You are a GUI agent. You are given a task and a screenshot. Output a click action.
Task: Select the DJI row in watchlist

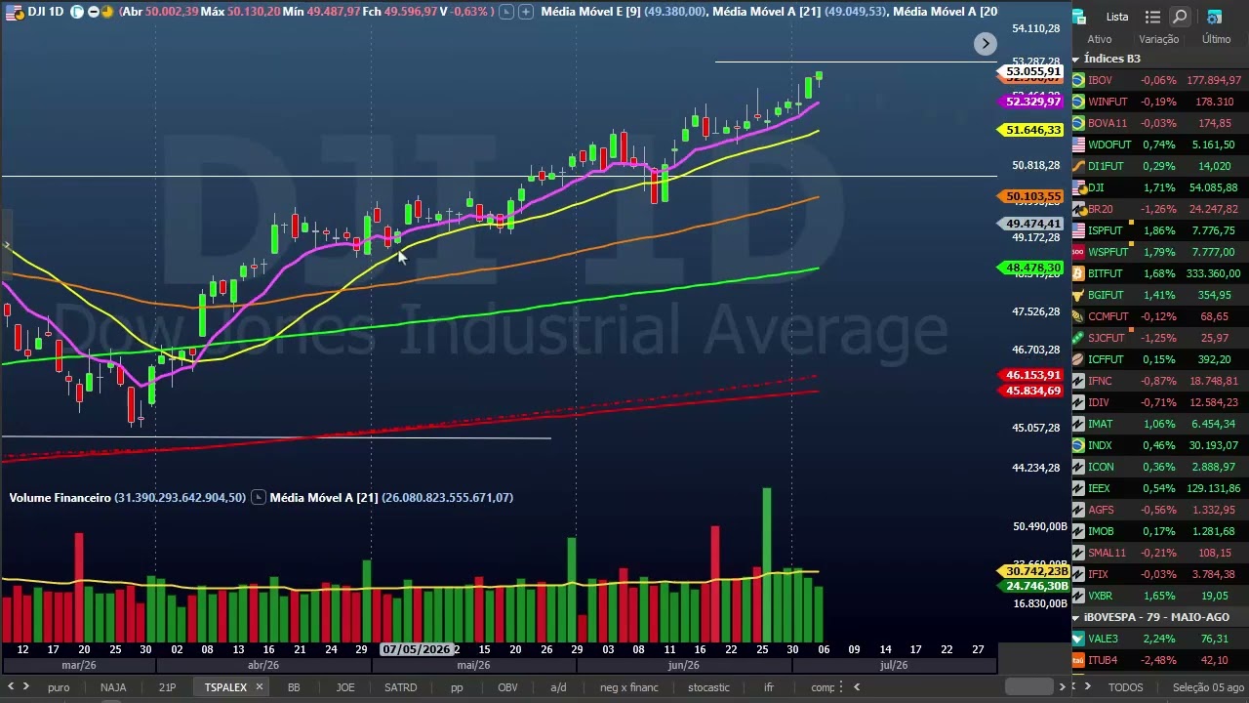(1160, 187)
